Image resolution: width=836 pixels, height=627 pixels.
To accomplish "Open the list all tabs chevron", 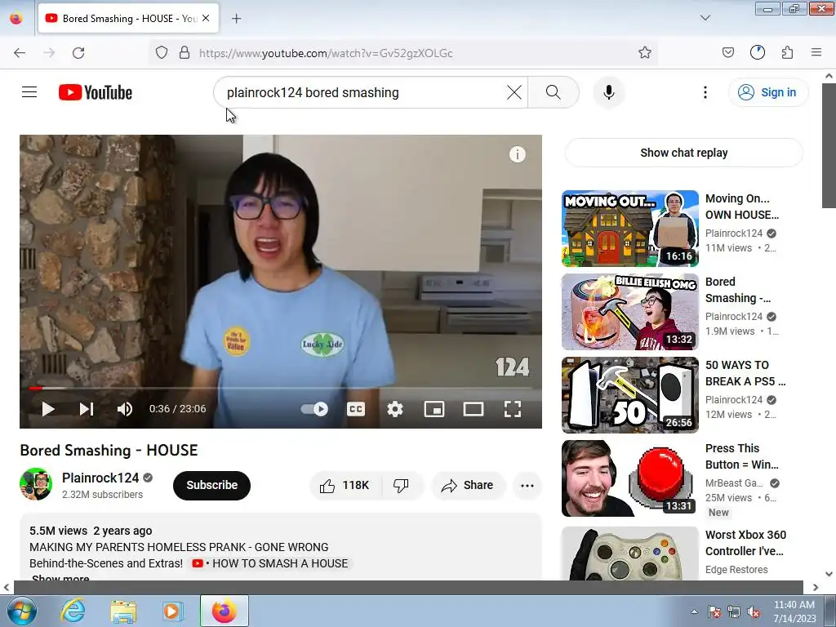I will (705, 18).
